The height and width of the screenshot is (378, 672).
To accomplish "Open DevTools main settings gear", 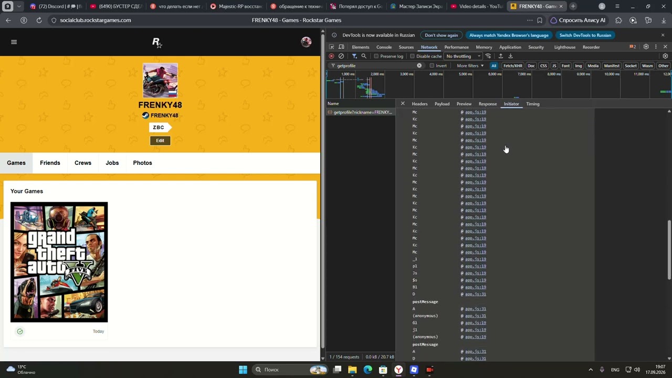I will click(x=646, y=47).
